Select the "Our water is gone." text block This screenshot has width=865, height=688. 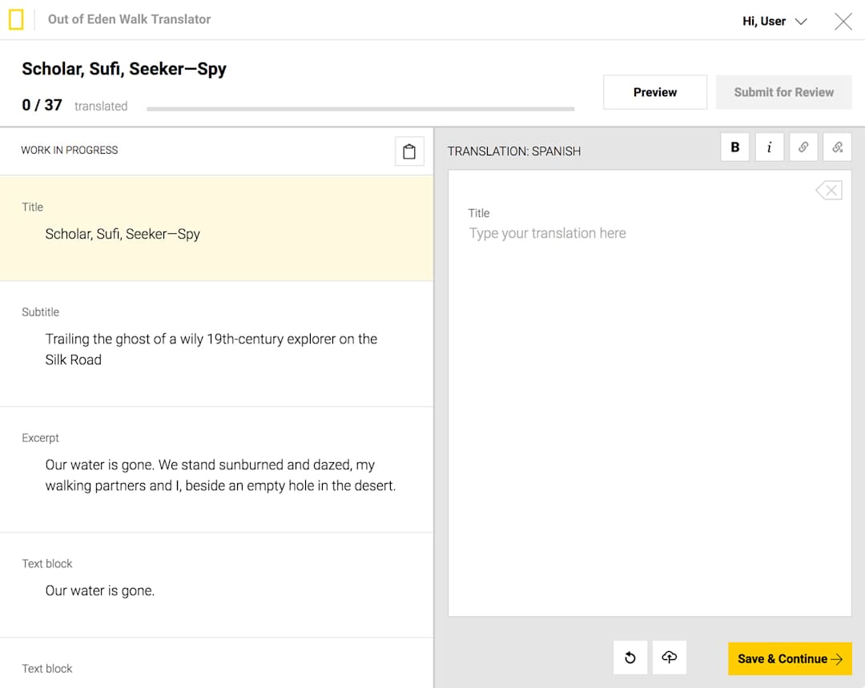(216, 585)
